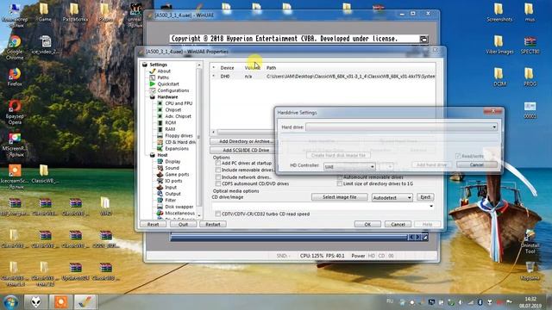
Task: Open CPU and FPU chip icon
Action: point(160,103)
